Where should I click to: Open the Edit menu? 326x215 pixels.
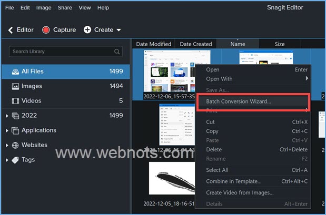click(25, 8)
